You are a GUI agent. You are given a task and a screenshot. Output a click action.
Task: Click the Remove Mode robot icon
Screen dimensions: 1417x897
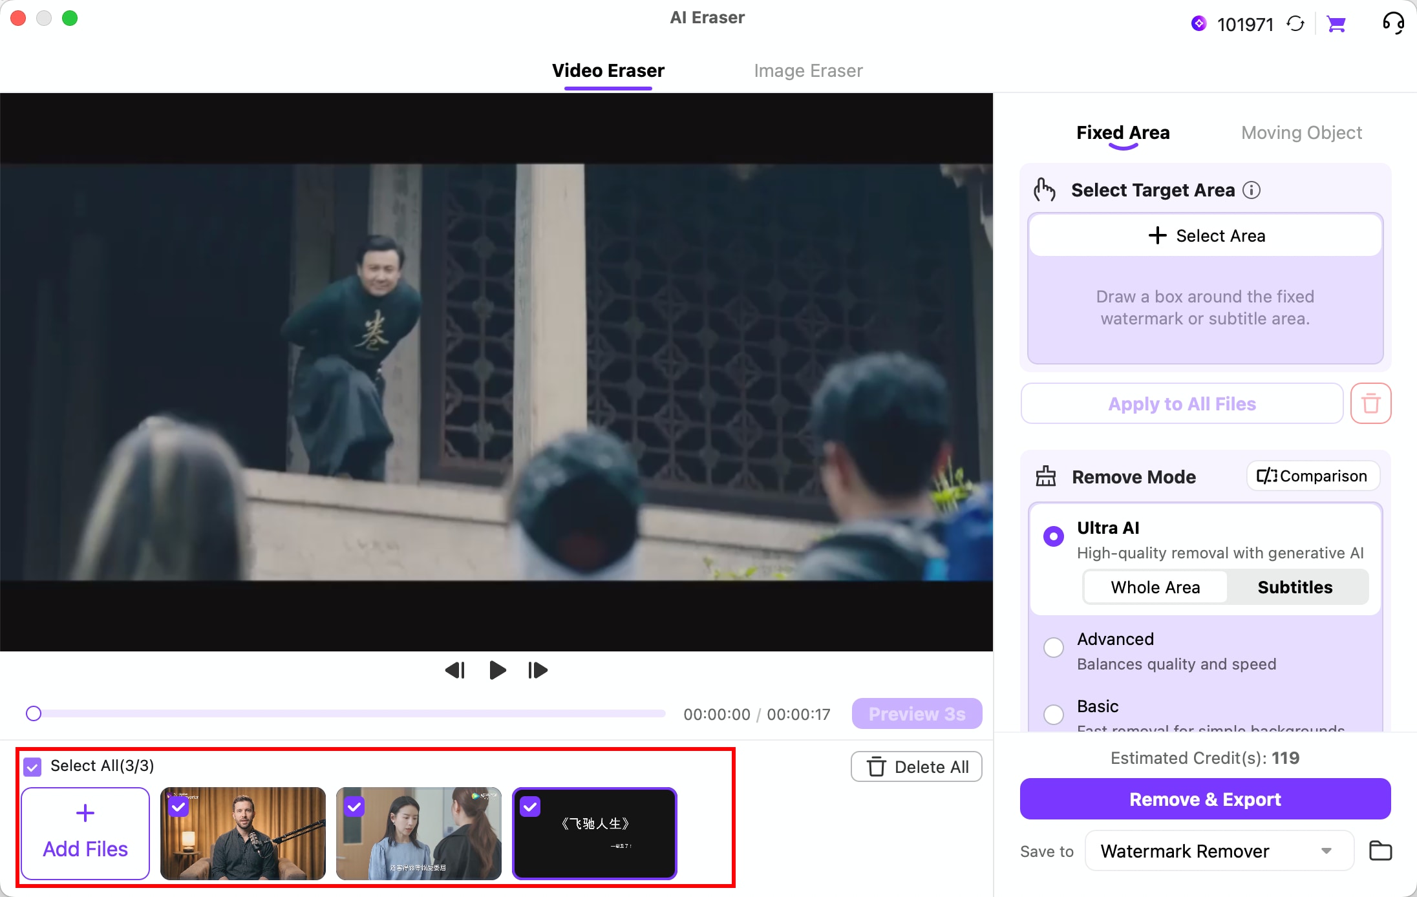(x=1045, y=476)
